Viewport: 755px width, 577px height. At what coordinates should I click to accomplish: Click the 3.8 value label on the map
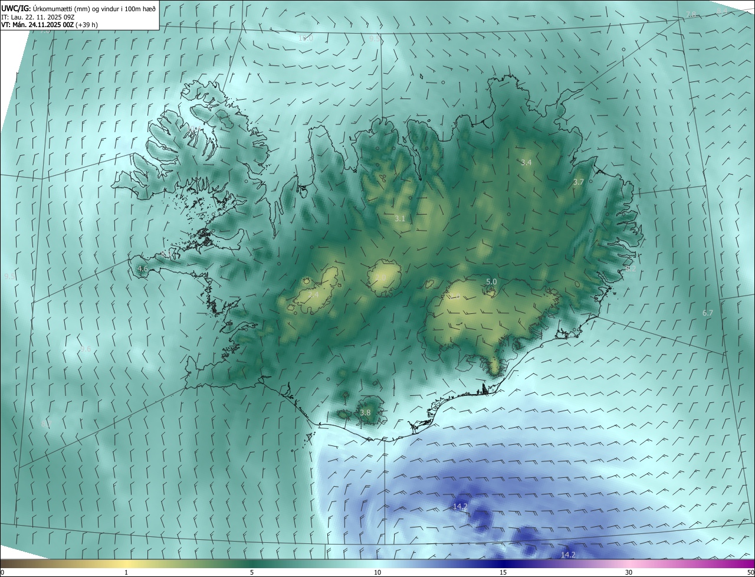[365, 413]
